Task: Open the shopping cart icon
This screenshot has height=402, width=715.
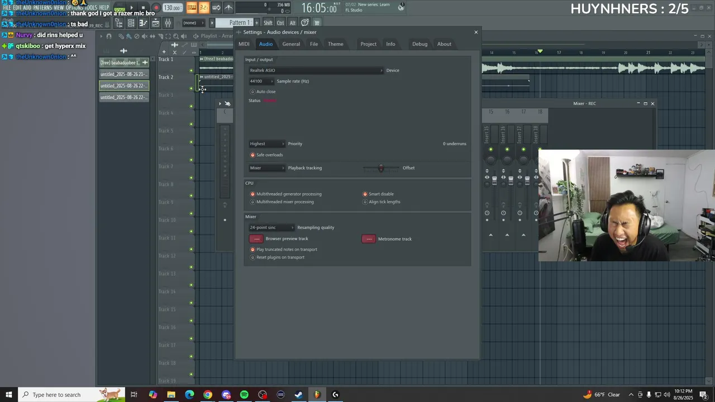Action: click(317, 23)
